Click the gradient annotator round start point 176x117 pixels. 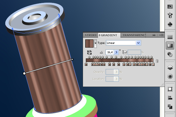(x=24, y=73)
